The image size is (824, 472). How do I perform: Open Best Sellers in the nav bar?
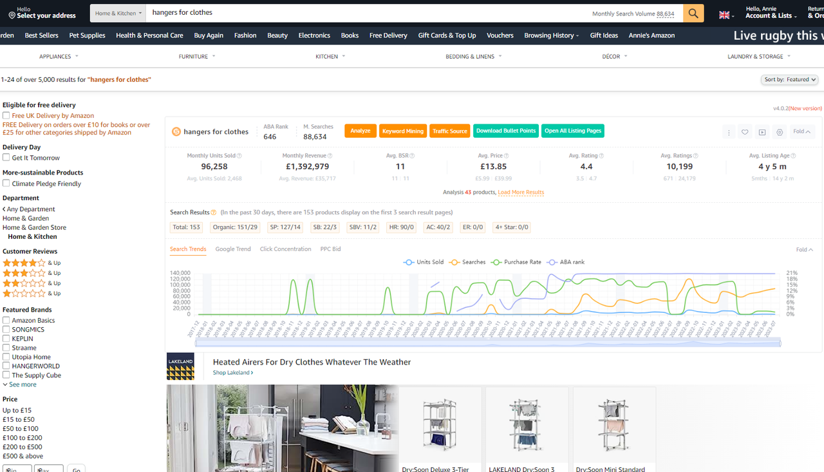(x=41, y=35)
